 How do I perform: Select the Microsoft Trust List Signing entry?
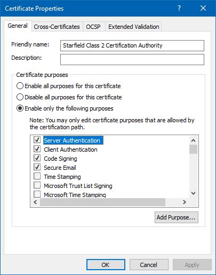78,186
